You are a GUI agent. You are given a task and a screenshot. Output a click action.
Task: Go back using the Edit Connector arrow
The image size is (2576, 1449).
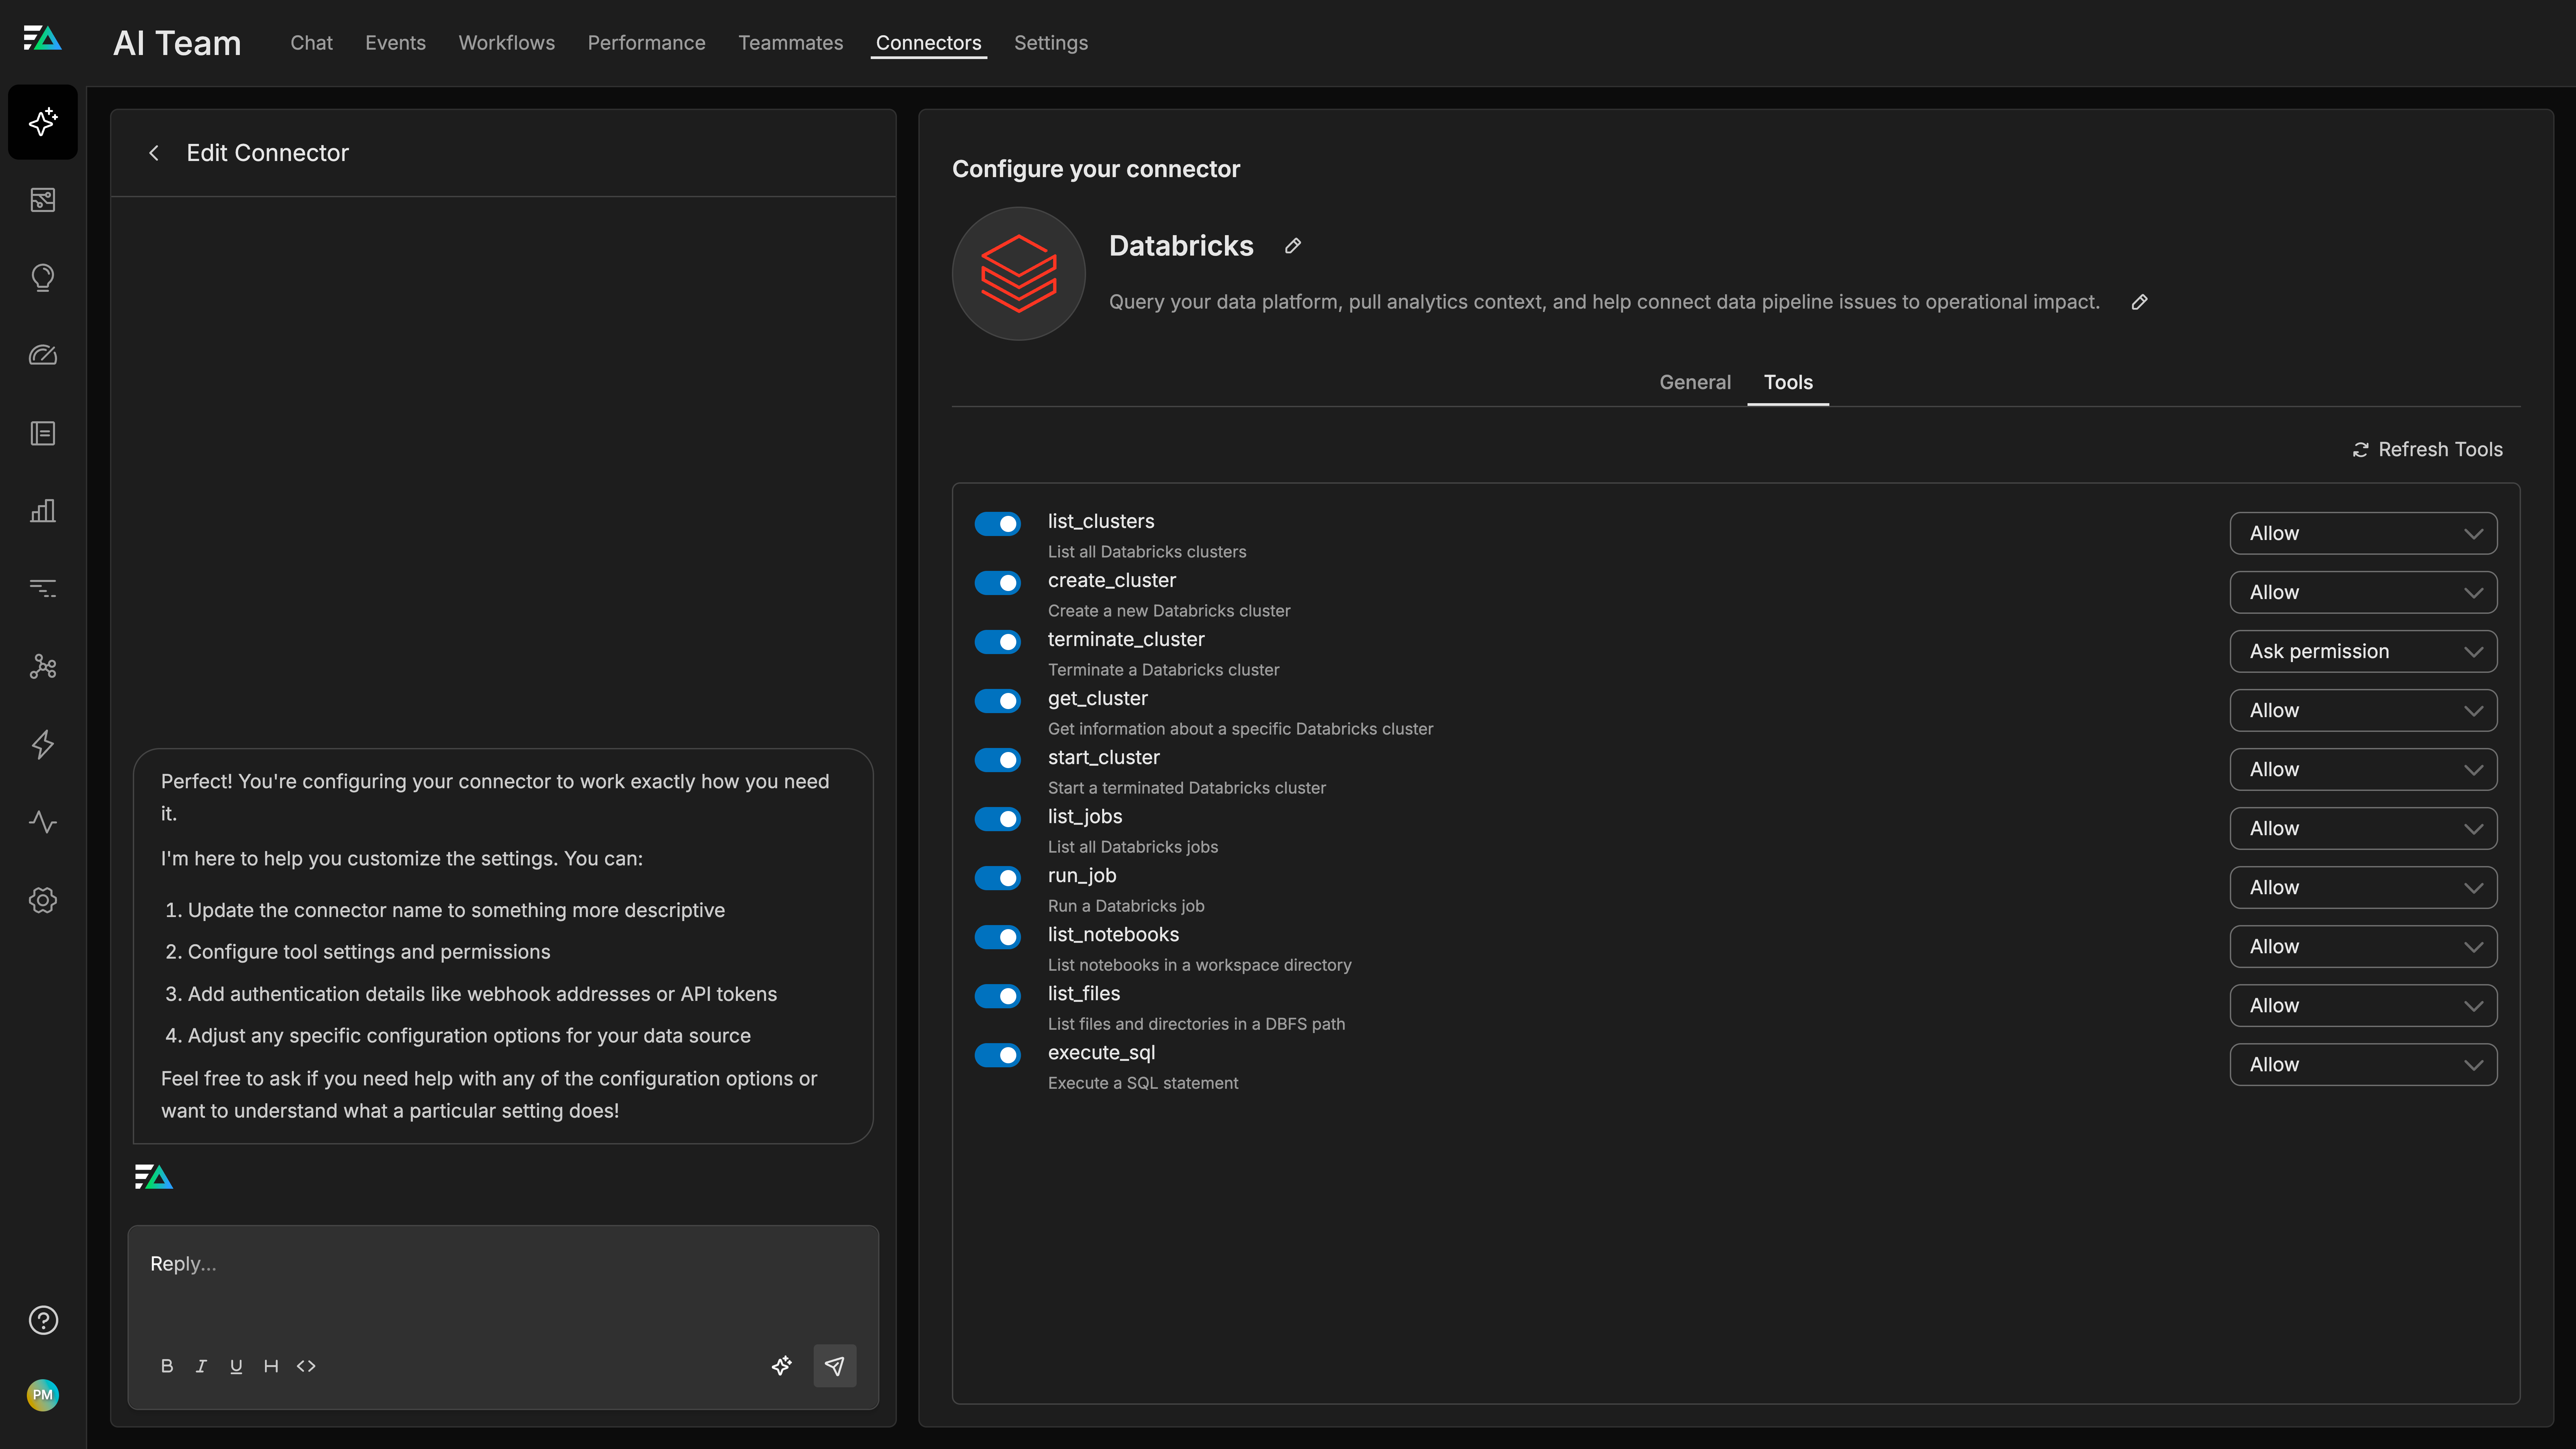(154, 153)
